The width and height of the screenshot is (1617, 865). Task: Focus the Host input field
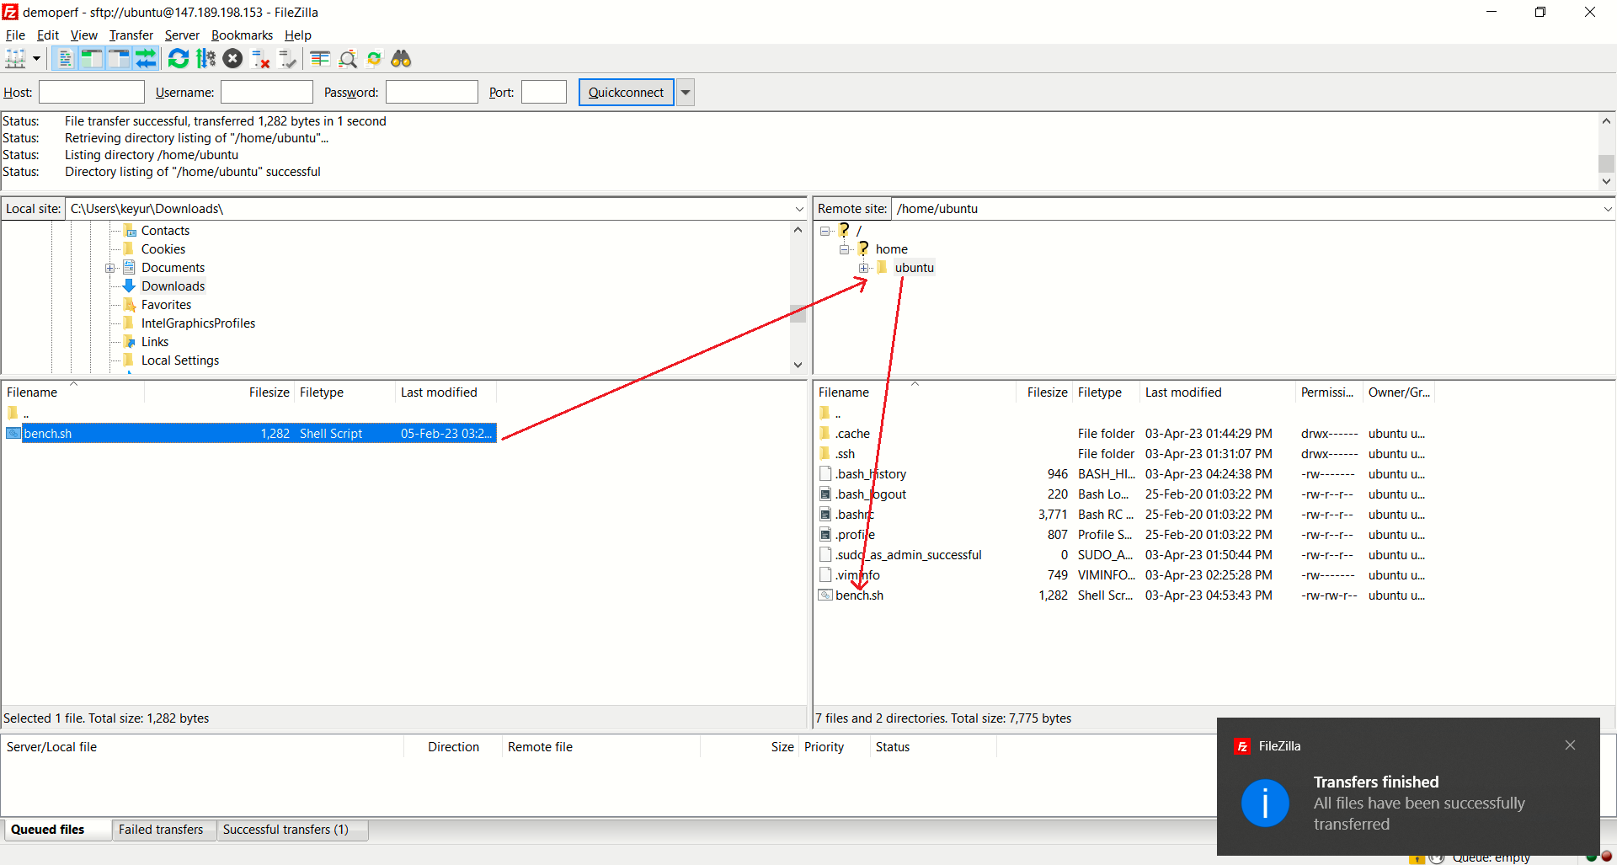click(x=92, y=93)
